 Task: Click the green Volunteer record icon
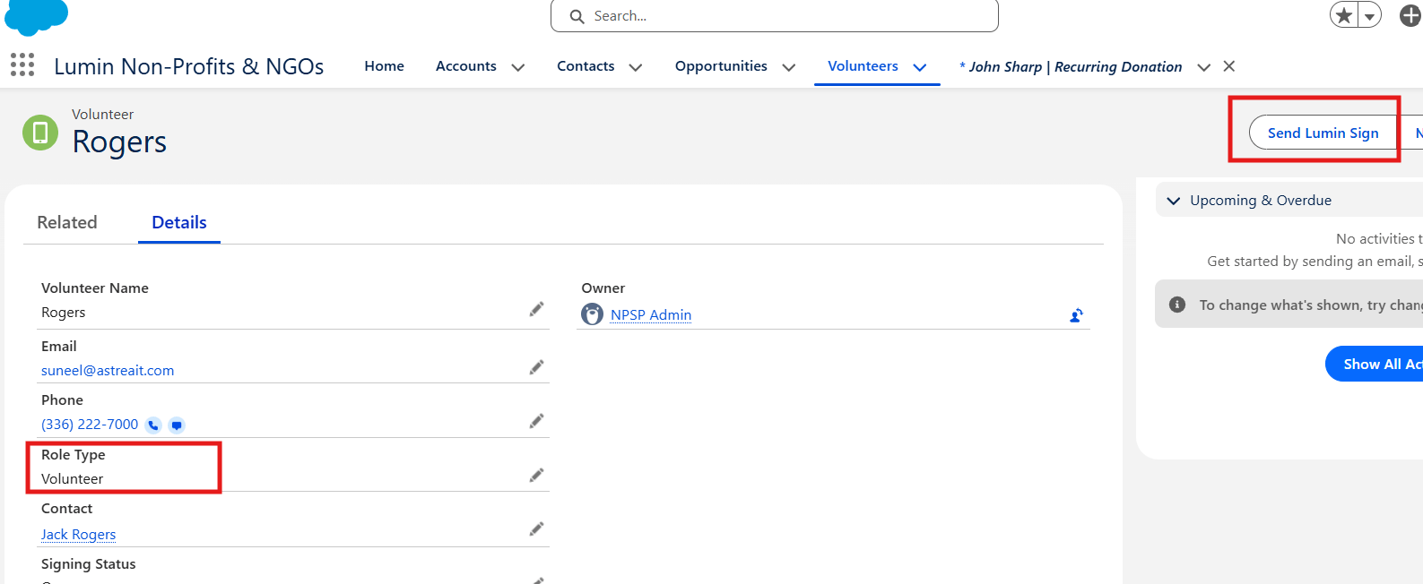(x=40, y=133)
